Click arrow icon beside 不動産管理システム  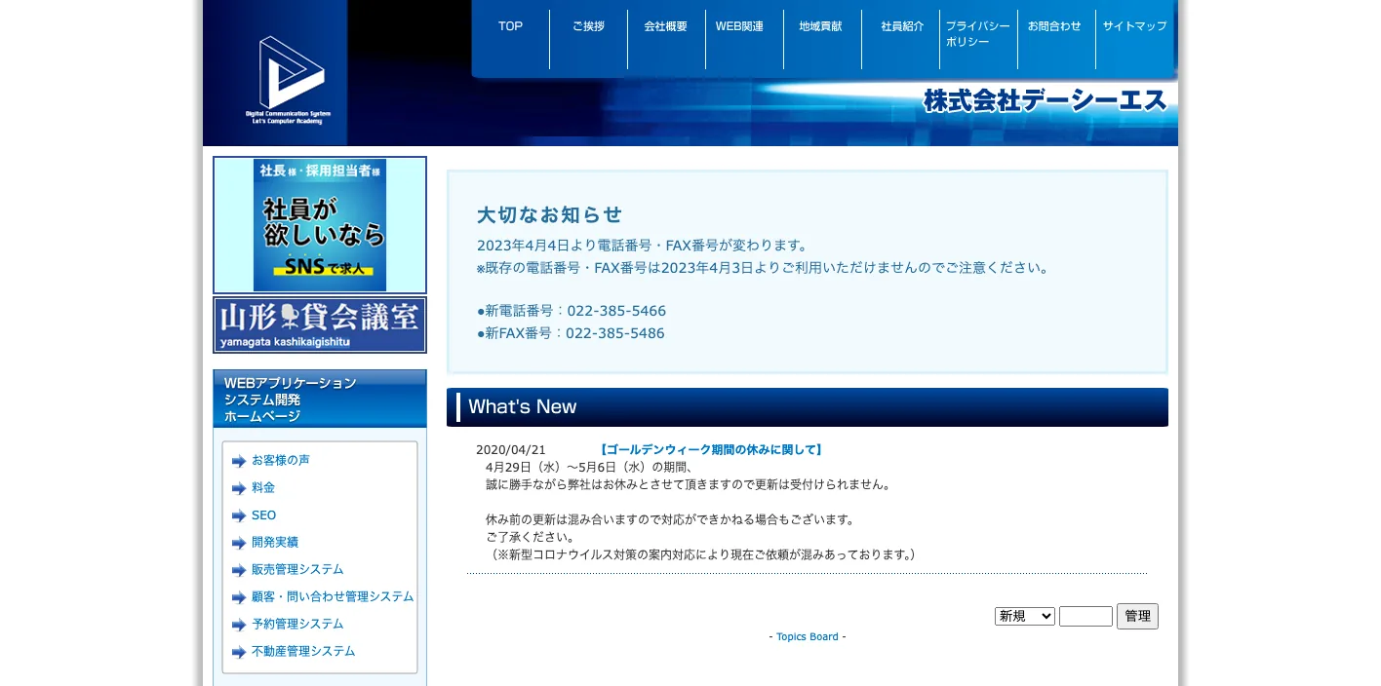coord(239,652)
